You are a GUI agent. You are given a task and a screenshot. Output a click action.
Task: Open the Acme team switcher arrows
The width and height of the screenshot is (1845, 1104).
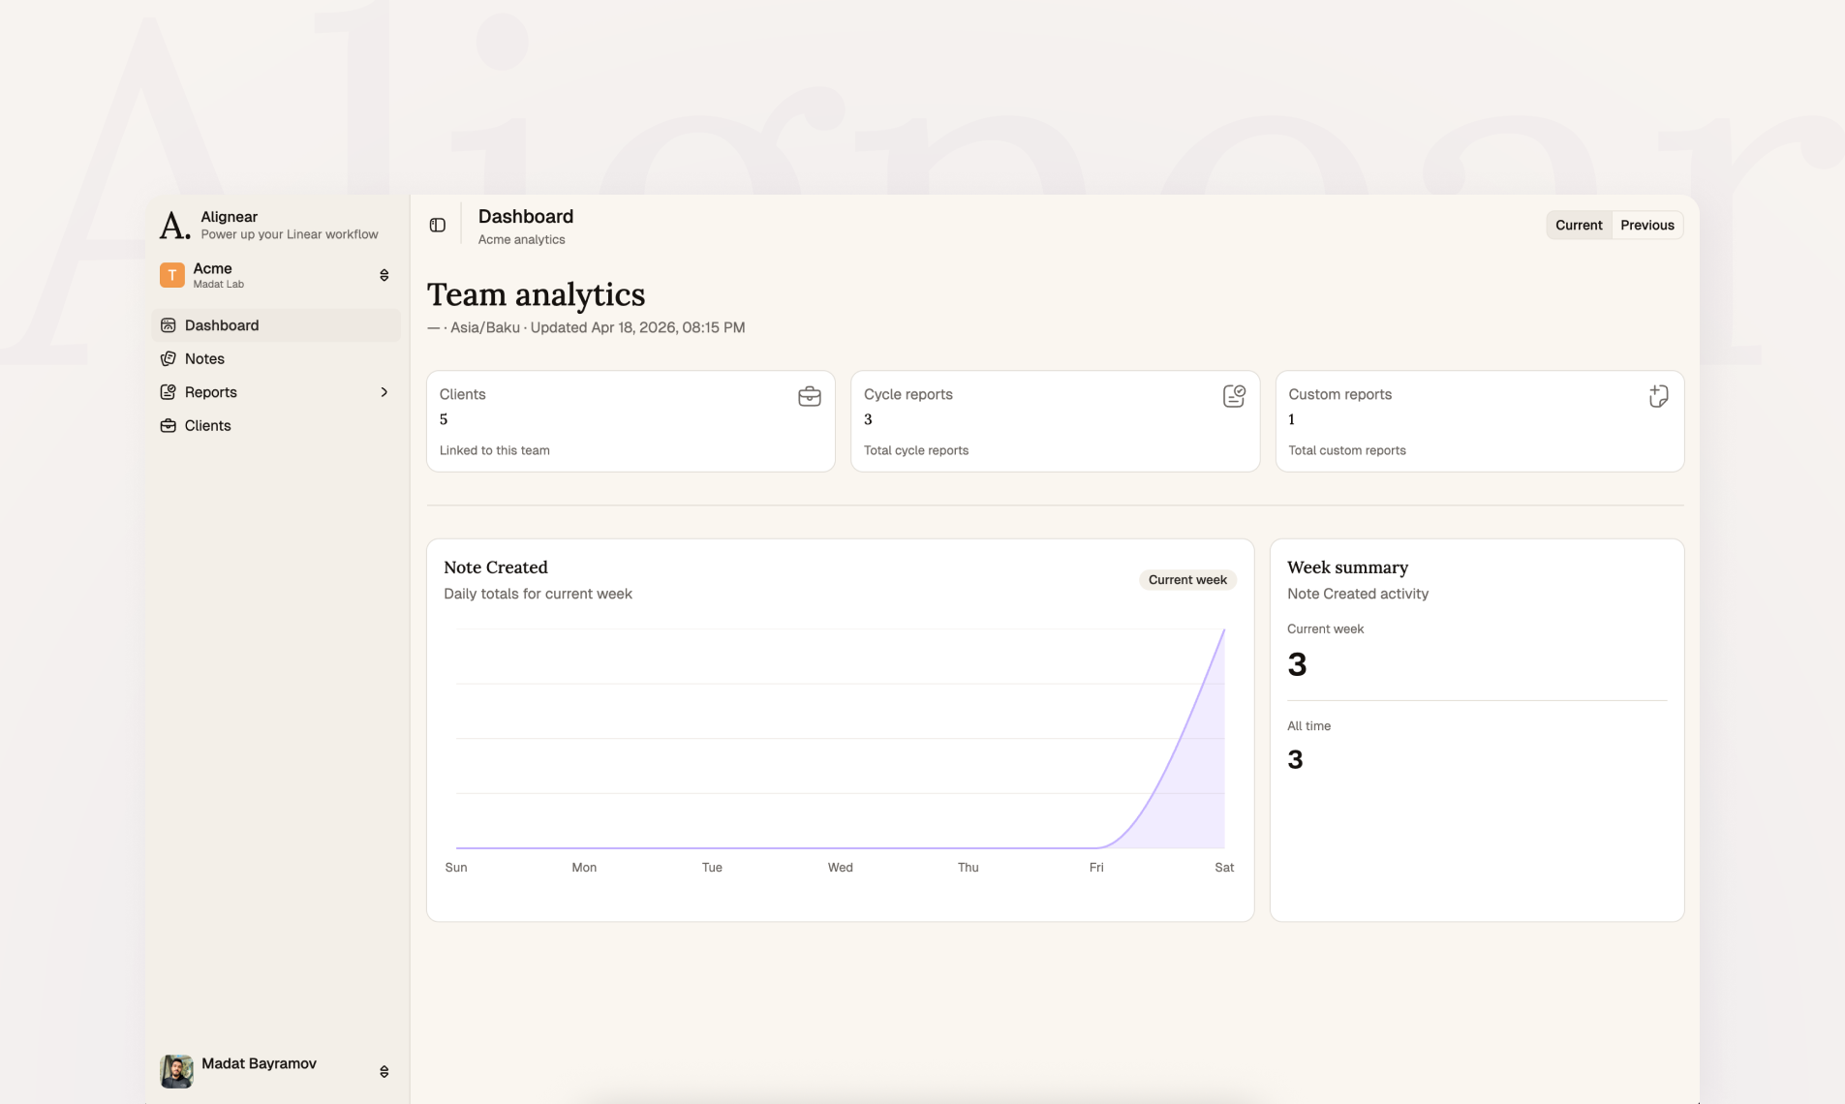pyautogui.click(x=384, y=275)
